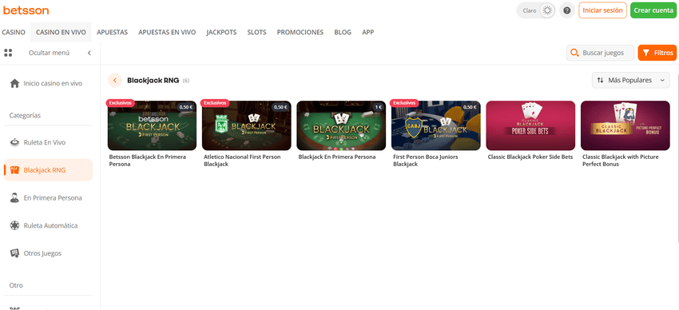The image size is (679, 310).
Task: Open the APP tab
Action: (x=368, y=32)
